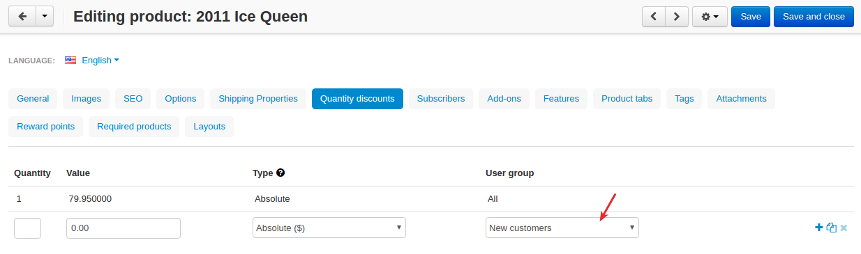Click the Absolute type cell text
This screenshot has height=254, width=861.
point(272,199)
